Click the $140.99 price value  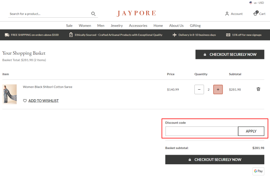[173, 90]
